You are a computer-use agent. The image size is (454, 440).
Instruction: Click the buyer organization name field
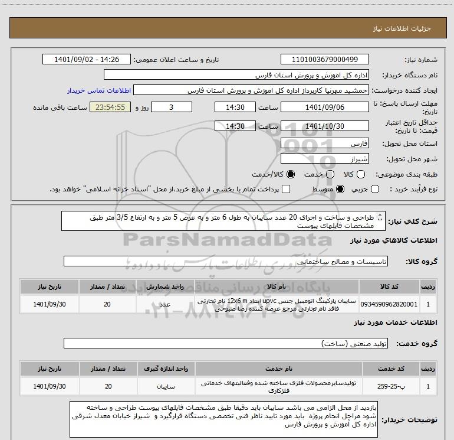coord(236,74)
